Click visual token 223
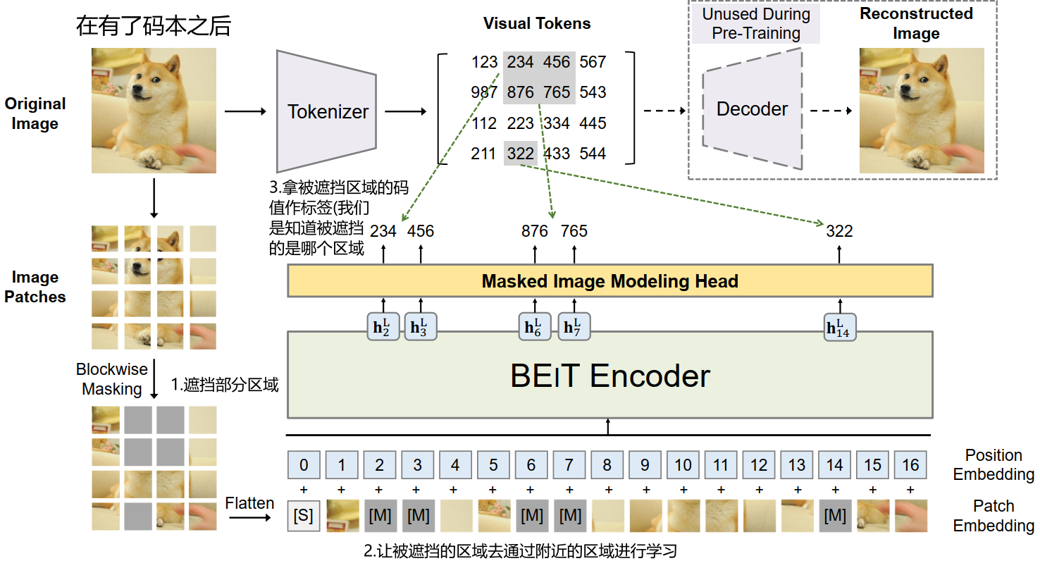This screenshot has height=568, width=1040. [521, 123]
